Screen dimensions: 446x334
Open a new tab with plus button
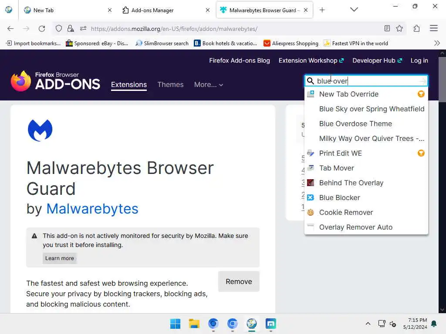click(322, 10)
